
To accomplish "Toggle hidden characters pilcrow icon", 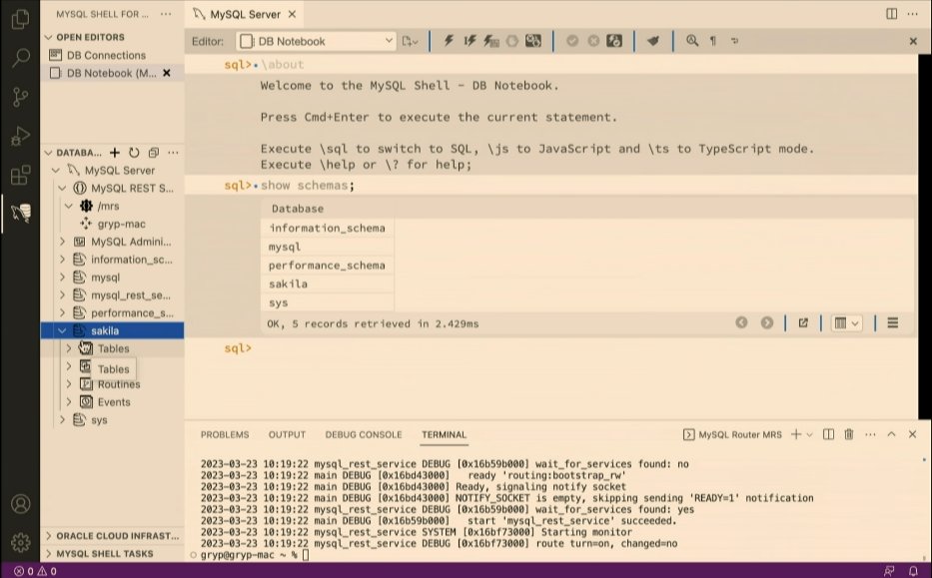I will (x=712, y=40).
